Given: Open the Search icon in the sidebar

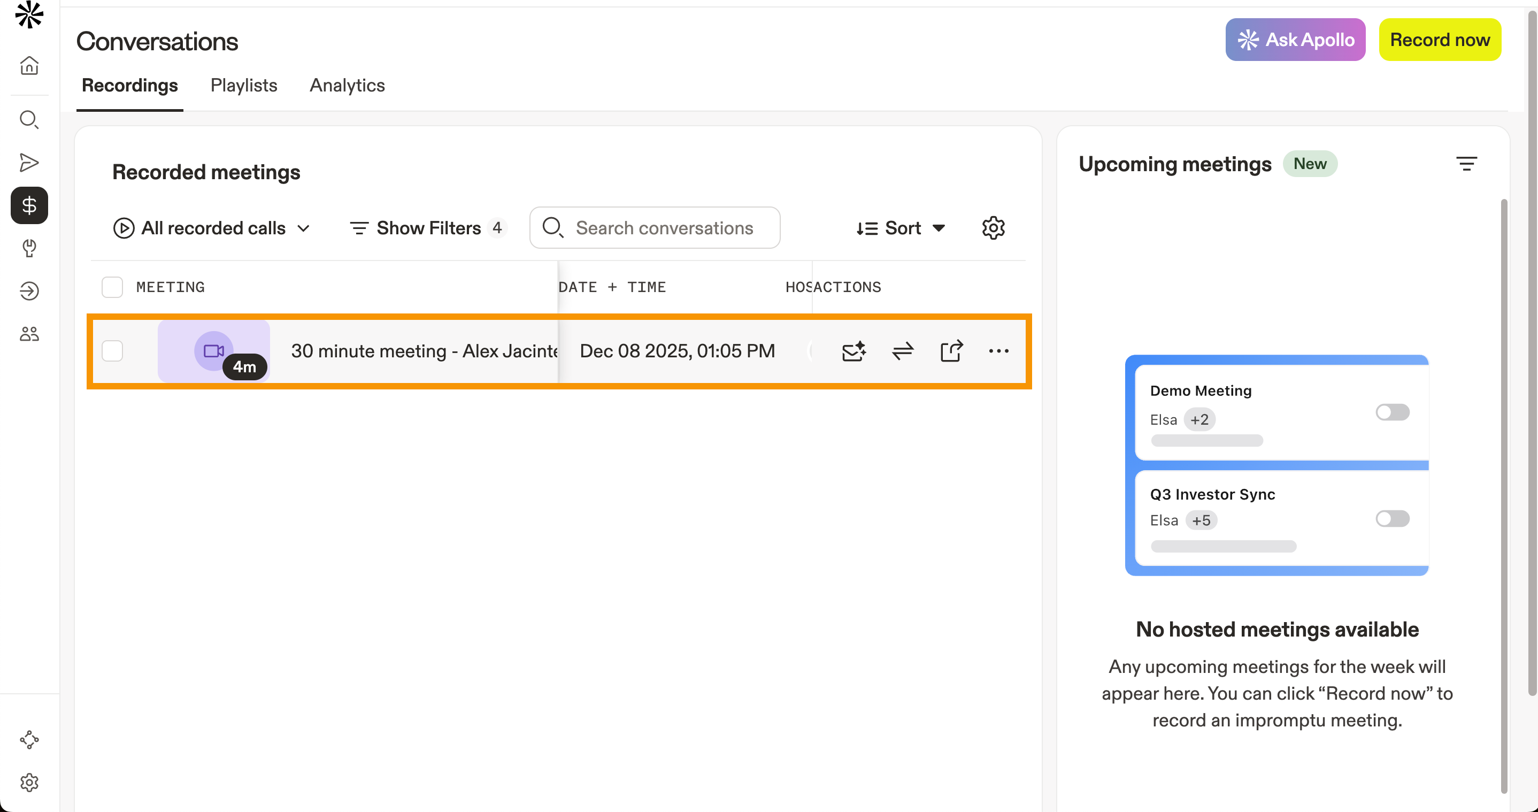Looking at the screenshot, I should (x=29, y=119).
